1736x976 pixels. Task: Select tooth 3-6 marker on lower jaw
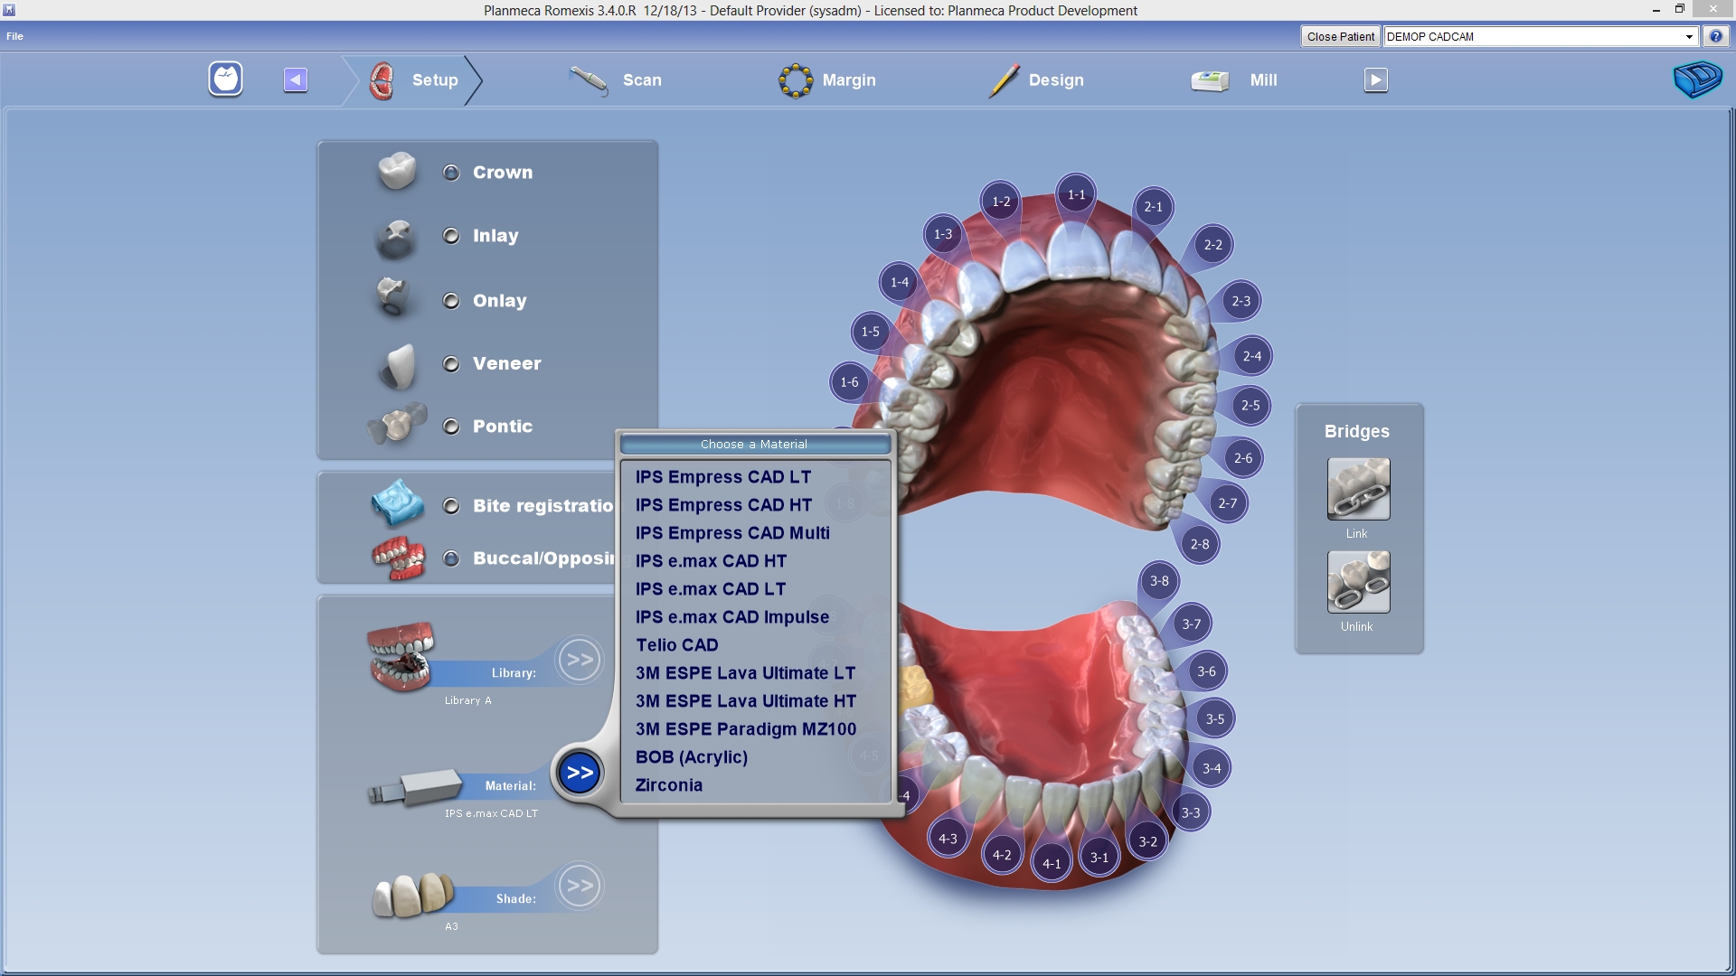point(1206,671)
